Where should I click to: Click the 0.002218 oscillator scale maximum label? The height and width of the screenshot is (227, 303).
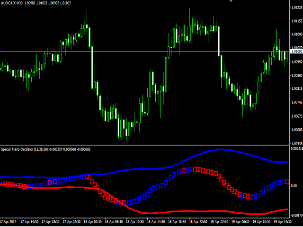click(x=297, y=148)
